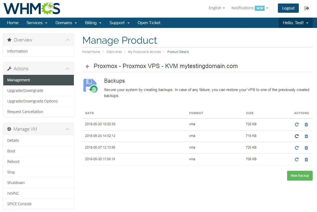Screen dimensions: 317x212
Task: Open SPICE Console item
Action: [39, 204]
